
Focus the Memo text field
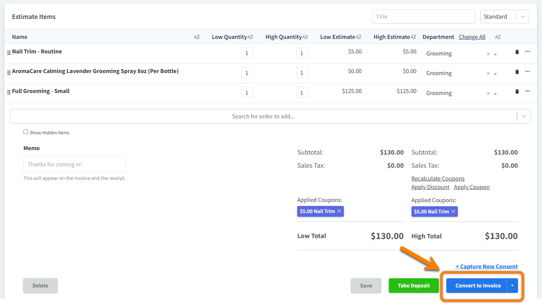click(75, 164)
